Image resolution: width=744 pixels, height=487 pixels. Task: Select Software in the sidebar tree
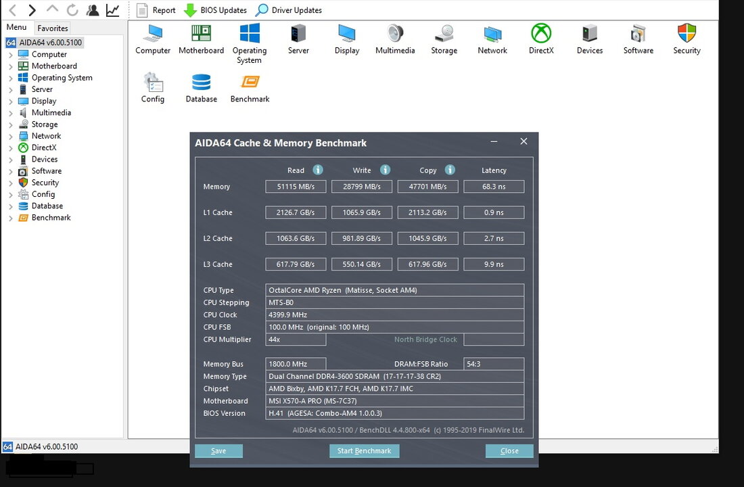pyautogui.click(x=47, y=171)
